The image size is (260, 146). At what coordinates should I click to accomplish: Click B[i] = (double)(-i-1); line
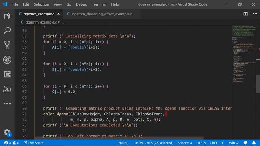tap(77, 69)
